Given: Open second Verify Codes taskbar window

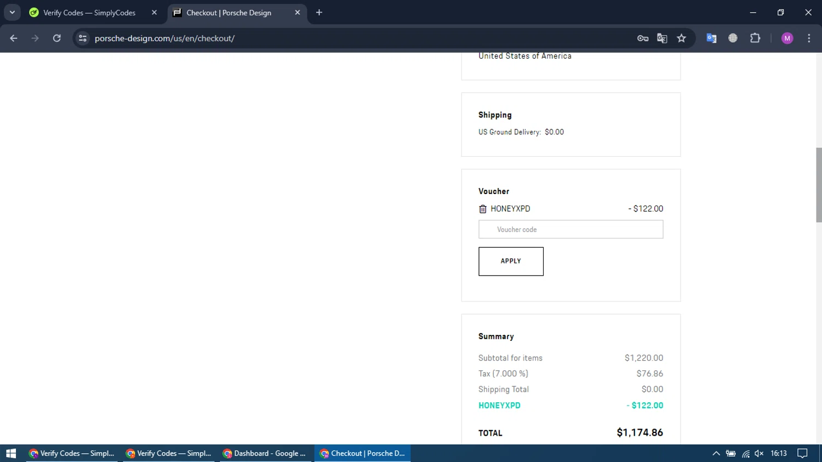Looking at the screenshot, I should pyautogui.click(x=169, y=453).
